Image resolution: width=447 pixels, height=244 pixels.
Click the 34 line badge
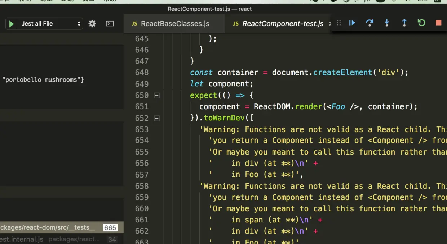click(112, 239)
